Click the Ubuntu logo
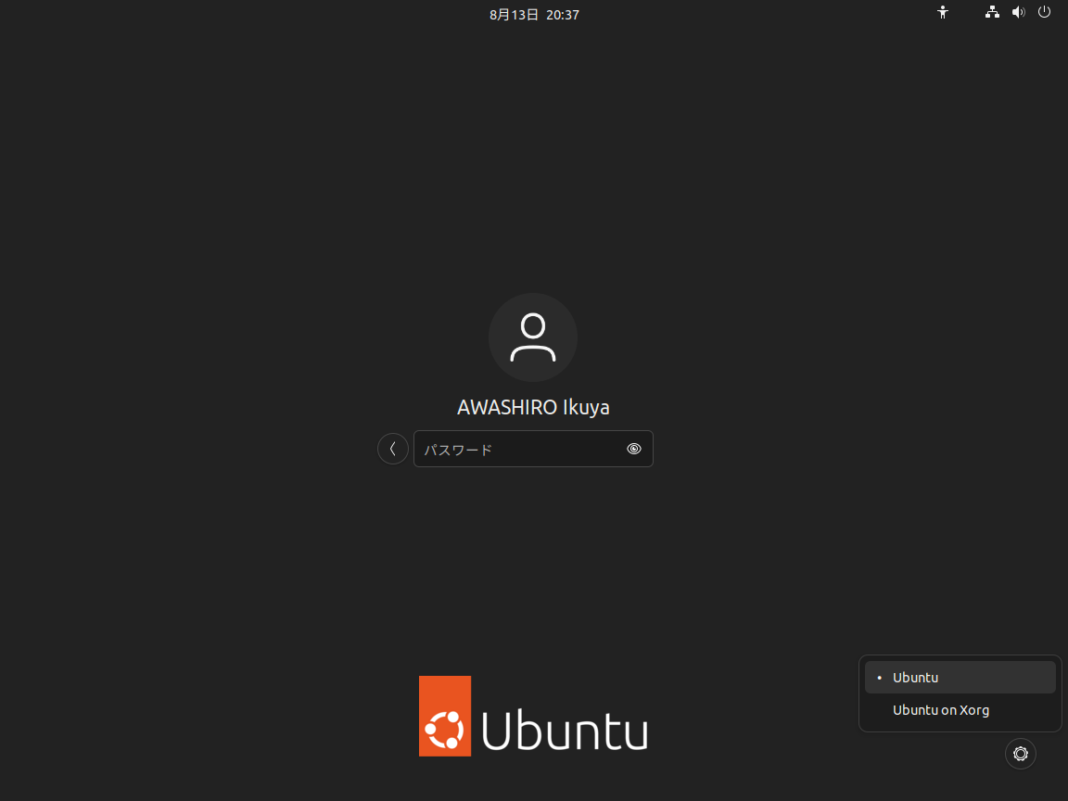This screenshot has height=801, width=1068. click(533, 716)
